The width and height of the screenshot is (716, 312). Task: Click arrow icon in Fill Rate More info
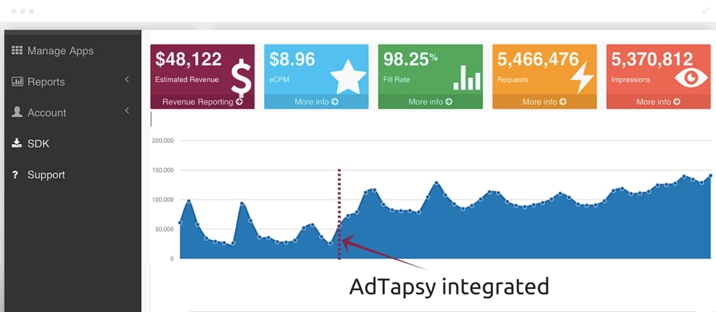pos(449,102)
